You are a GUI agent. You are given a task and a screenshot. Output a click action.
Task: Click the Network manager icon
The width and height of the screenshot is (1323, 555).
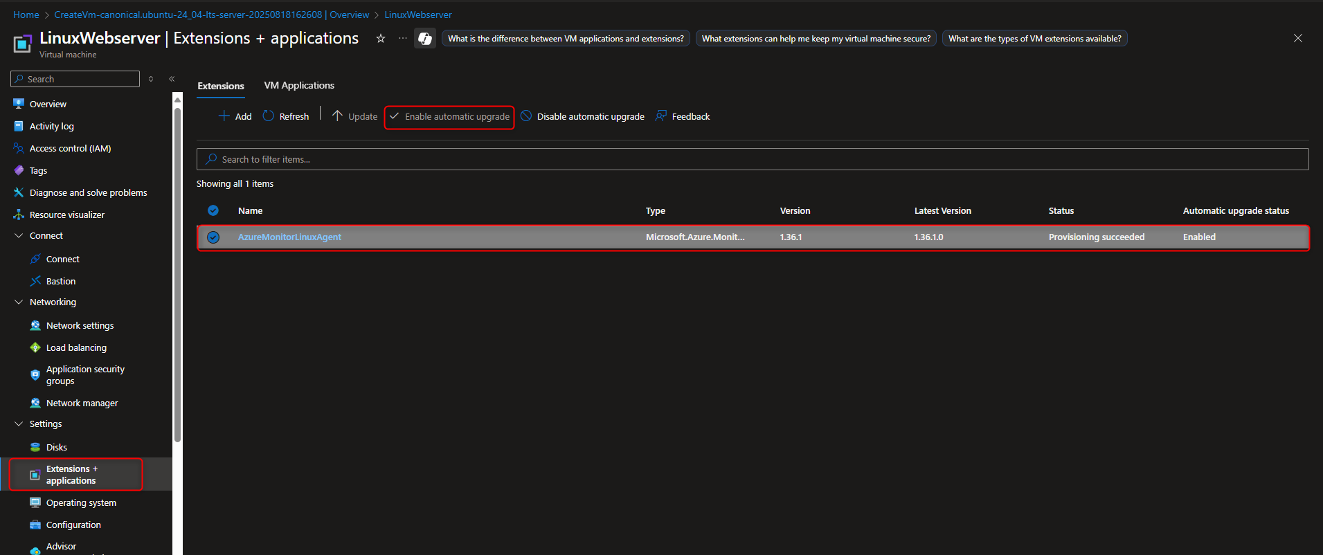(35, 403)
